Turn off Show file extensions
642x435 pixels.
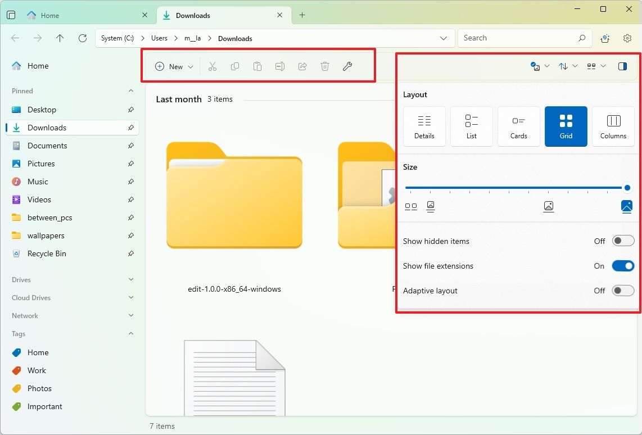click(622, 265)
